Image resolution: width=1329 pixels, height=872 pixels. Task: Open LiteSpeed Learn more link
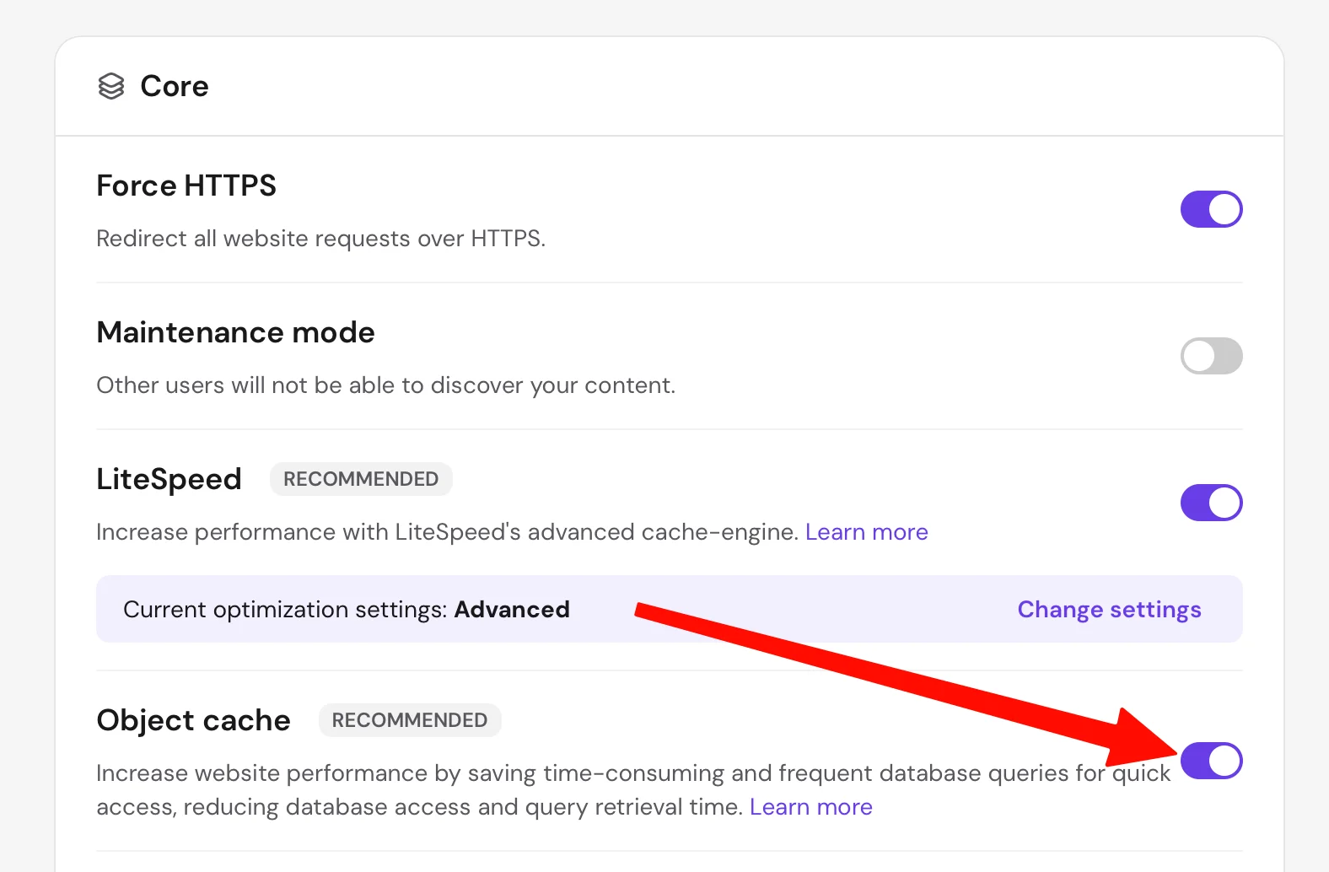coord(866,532)
